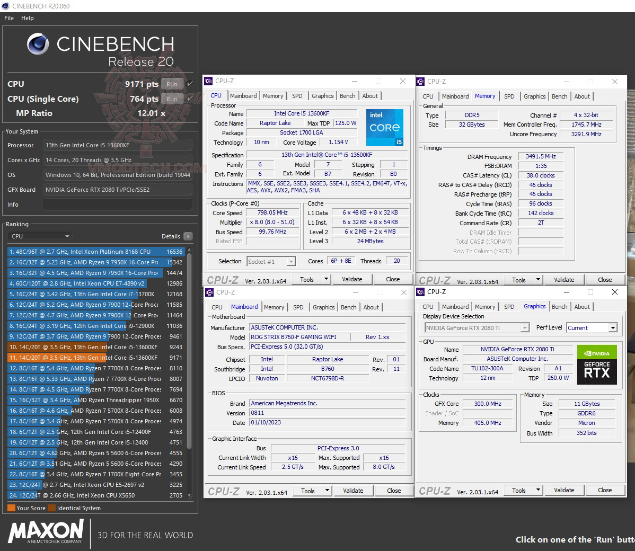Open the Tools arrow in Graphics tab window
Screen dimensions: 635x551
coord(538,490)
